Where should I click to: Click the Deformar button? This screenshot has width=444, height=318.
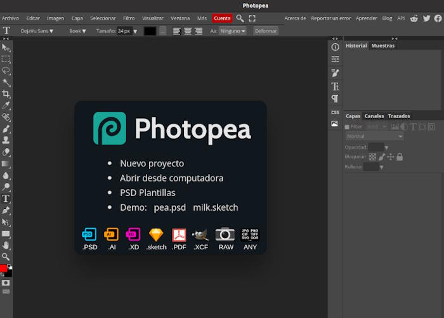266,31
